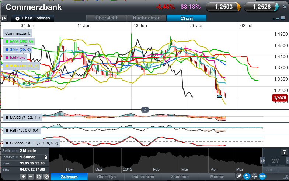Click the 1,4900 price axis label
The width and height of the screenshot is (289, 181).
[281, 34]
